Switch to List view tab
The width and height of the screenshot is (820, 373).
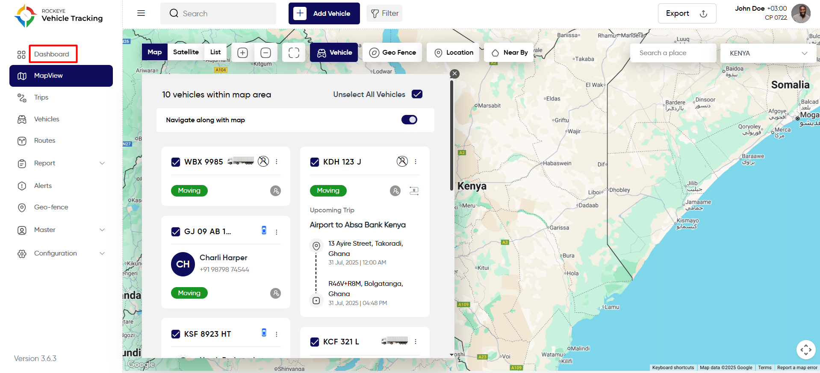coord(215,52)
